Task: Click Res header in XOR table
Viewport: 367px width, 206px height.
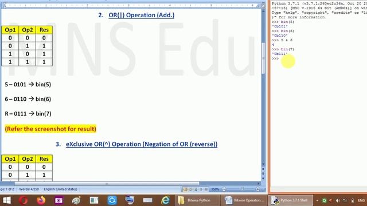Action: coord(44,159)
